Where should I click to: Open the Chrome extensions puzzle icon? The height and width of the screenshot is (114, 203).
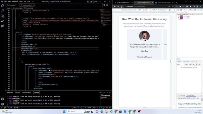(x=190, y=6)
